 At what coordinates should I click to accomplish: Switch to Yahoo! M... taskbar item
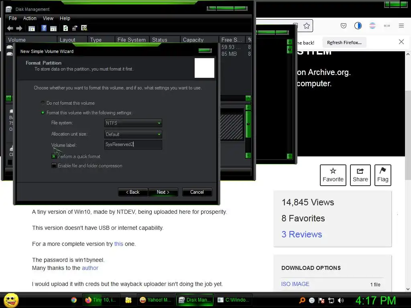pos(155,300)
